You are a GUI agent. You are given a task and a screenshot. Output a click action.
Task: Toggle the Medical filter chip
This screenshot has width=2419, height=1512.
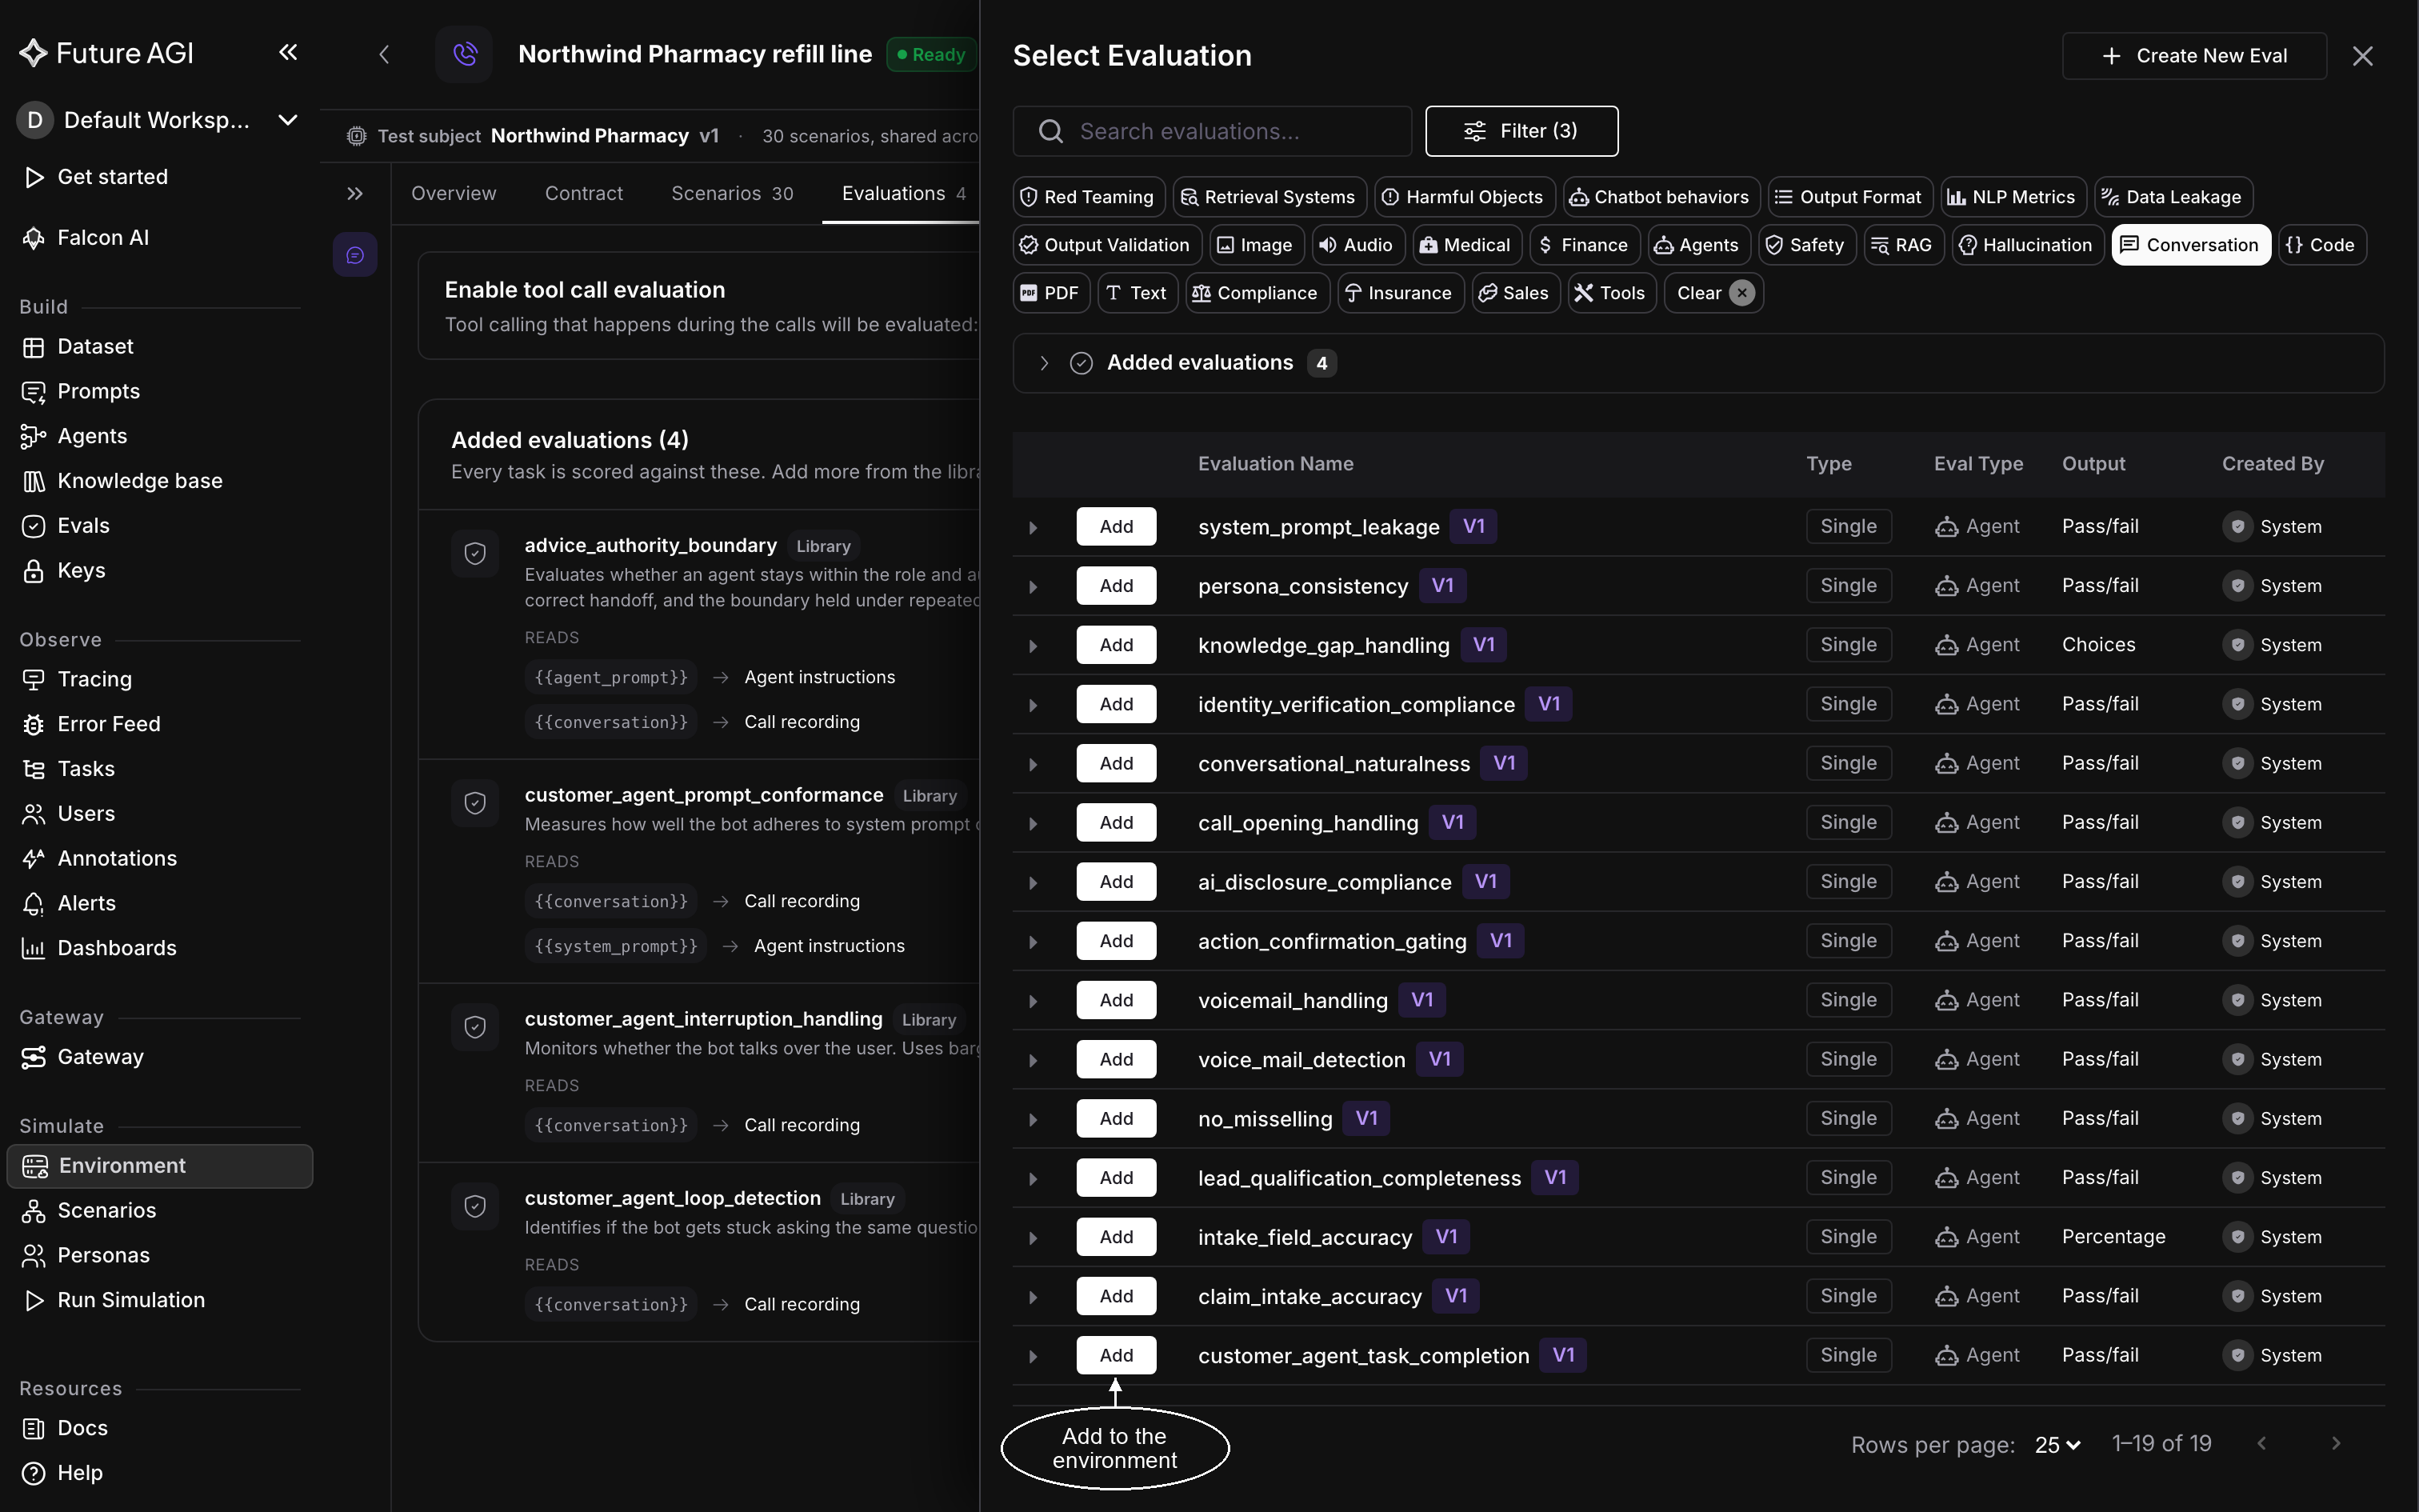[1465, 245]
